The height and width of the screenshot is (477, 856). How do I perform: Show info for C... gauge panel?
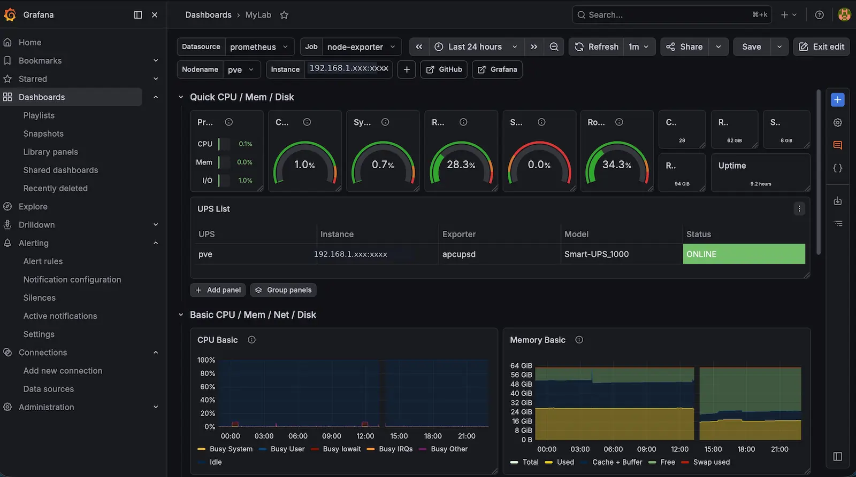(x=307, y=122)
